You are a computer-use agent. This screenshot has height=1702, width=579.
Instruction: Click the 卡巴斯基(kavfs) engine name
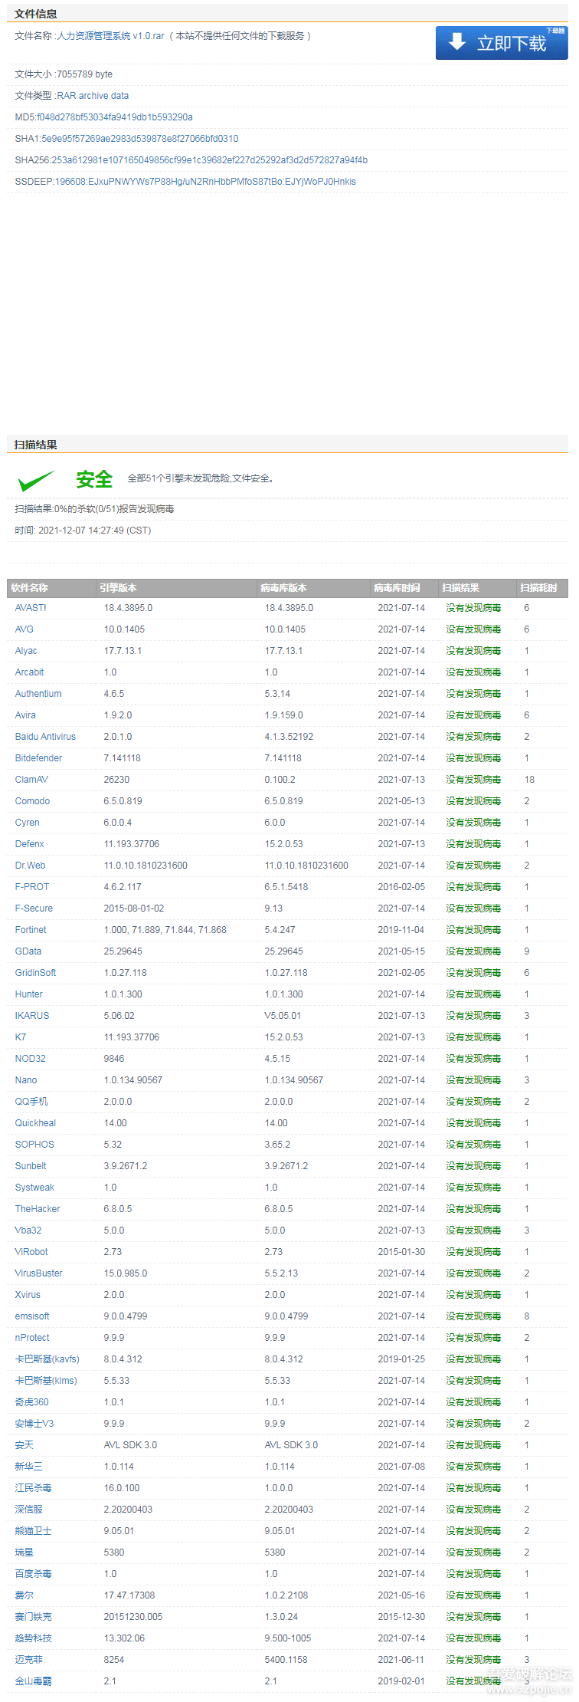(47, 1359)
